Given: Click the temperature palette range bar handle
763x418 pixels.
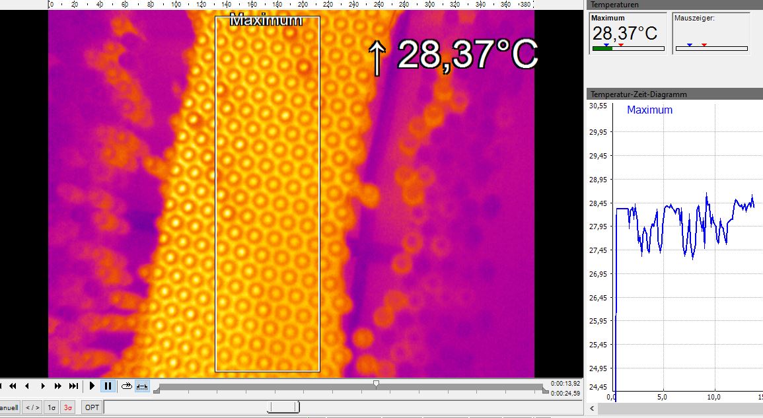Looking at the screenshot, I should click(x=283, y=407).
